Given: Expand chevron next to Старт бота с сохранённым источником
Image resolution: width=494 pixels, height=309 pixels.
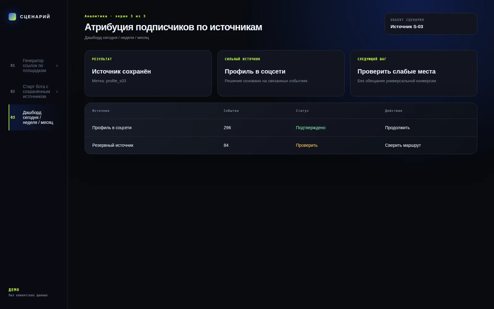Looking at the screenshot, I should click(x=57, y=91).
